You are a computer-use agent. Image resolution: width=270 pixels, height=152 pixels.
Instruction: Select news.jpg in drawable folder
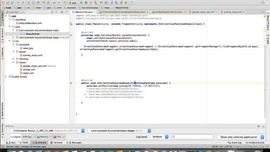pyautogui.click(x=28, y=48)
